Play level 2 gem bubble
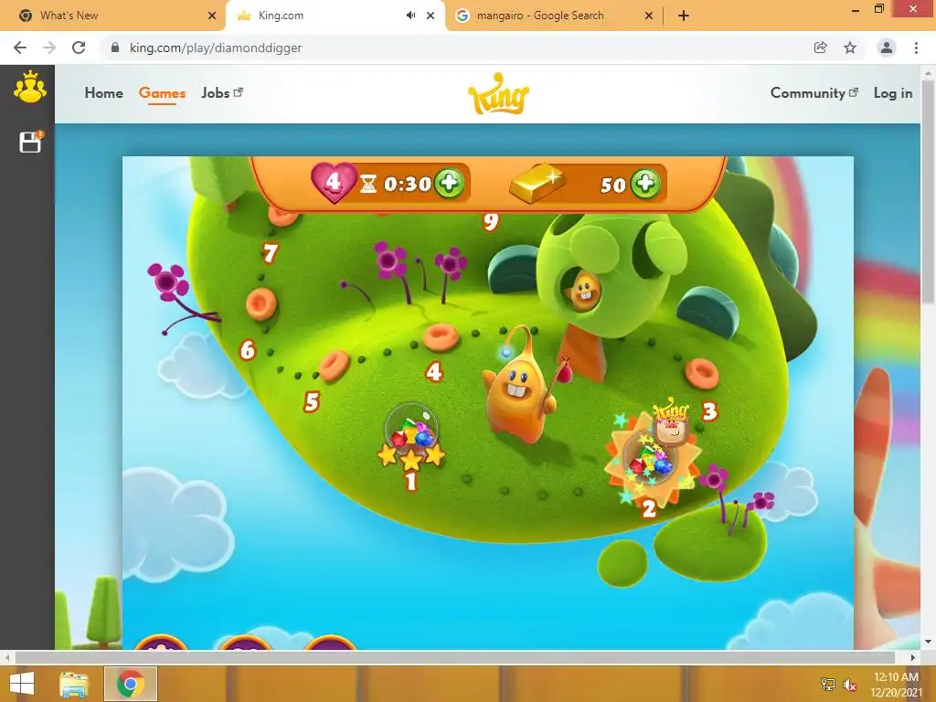936x702 pixels. click(x=649, y=461)
